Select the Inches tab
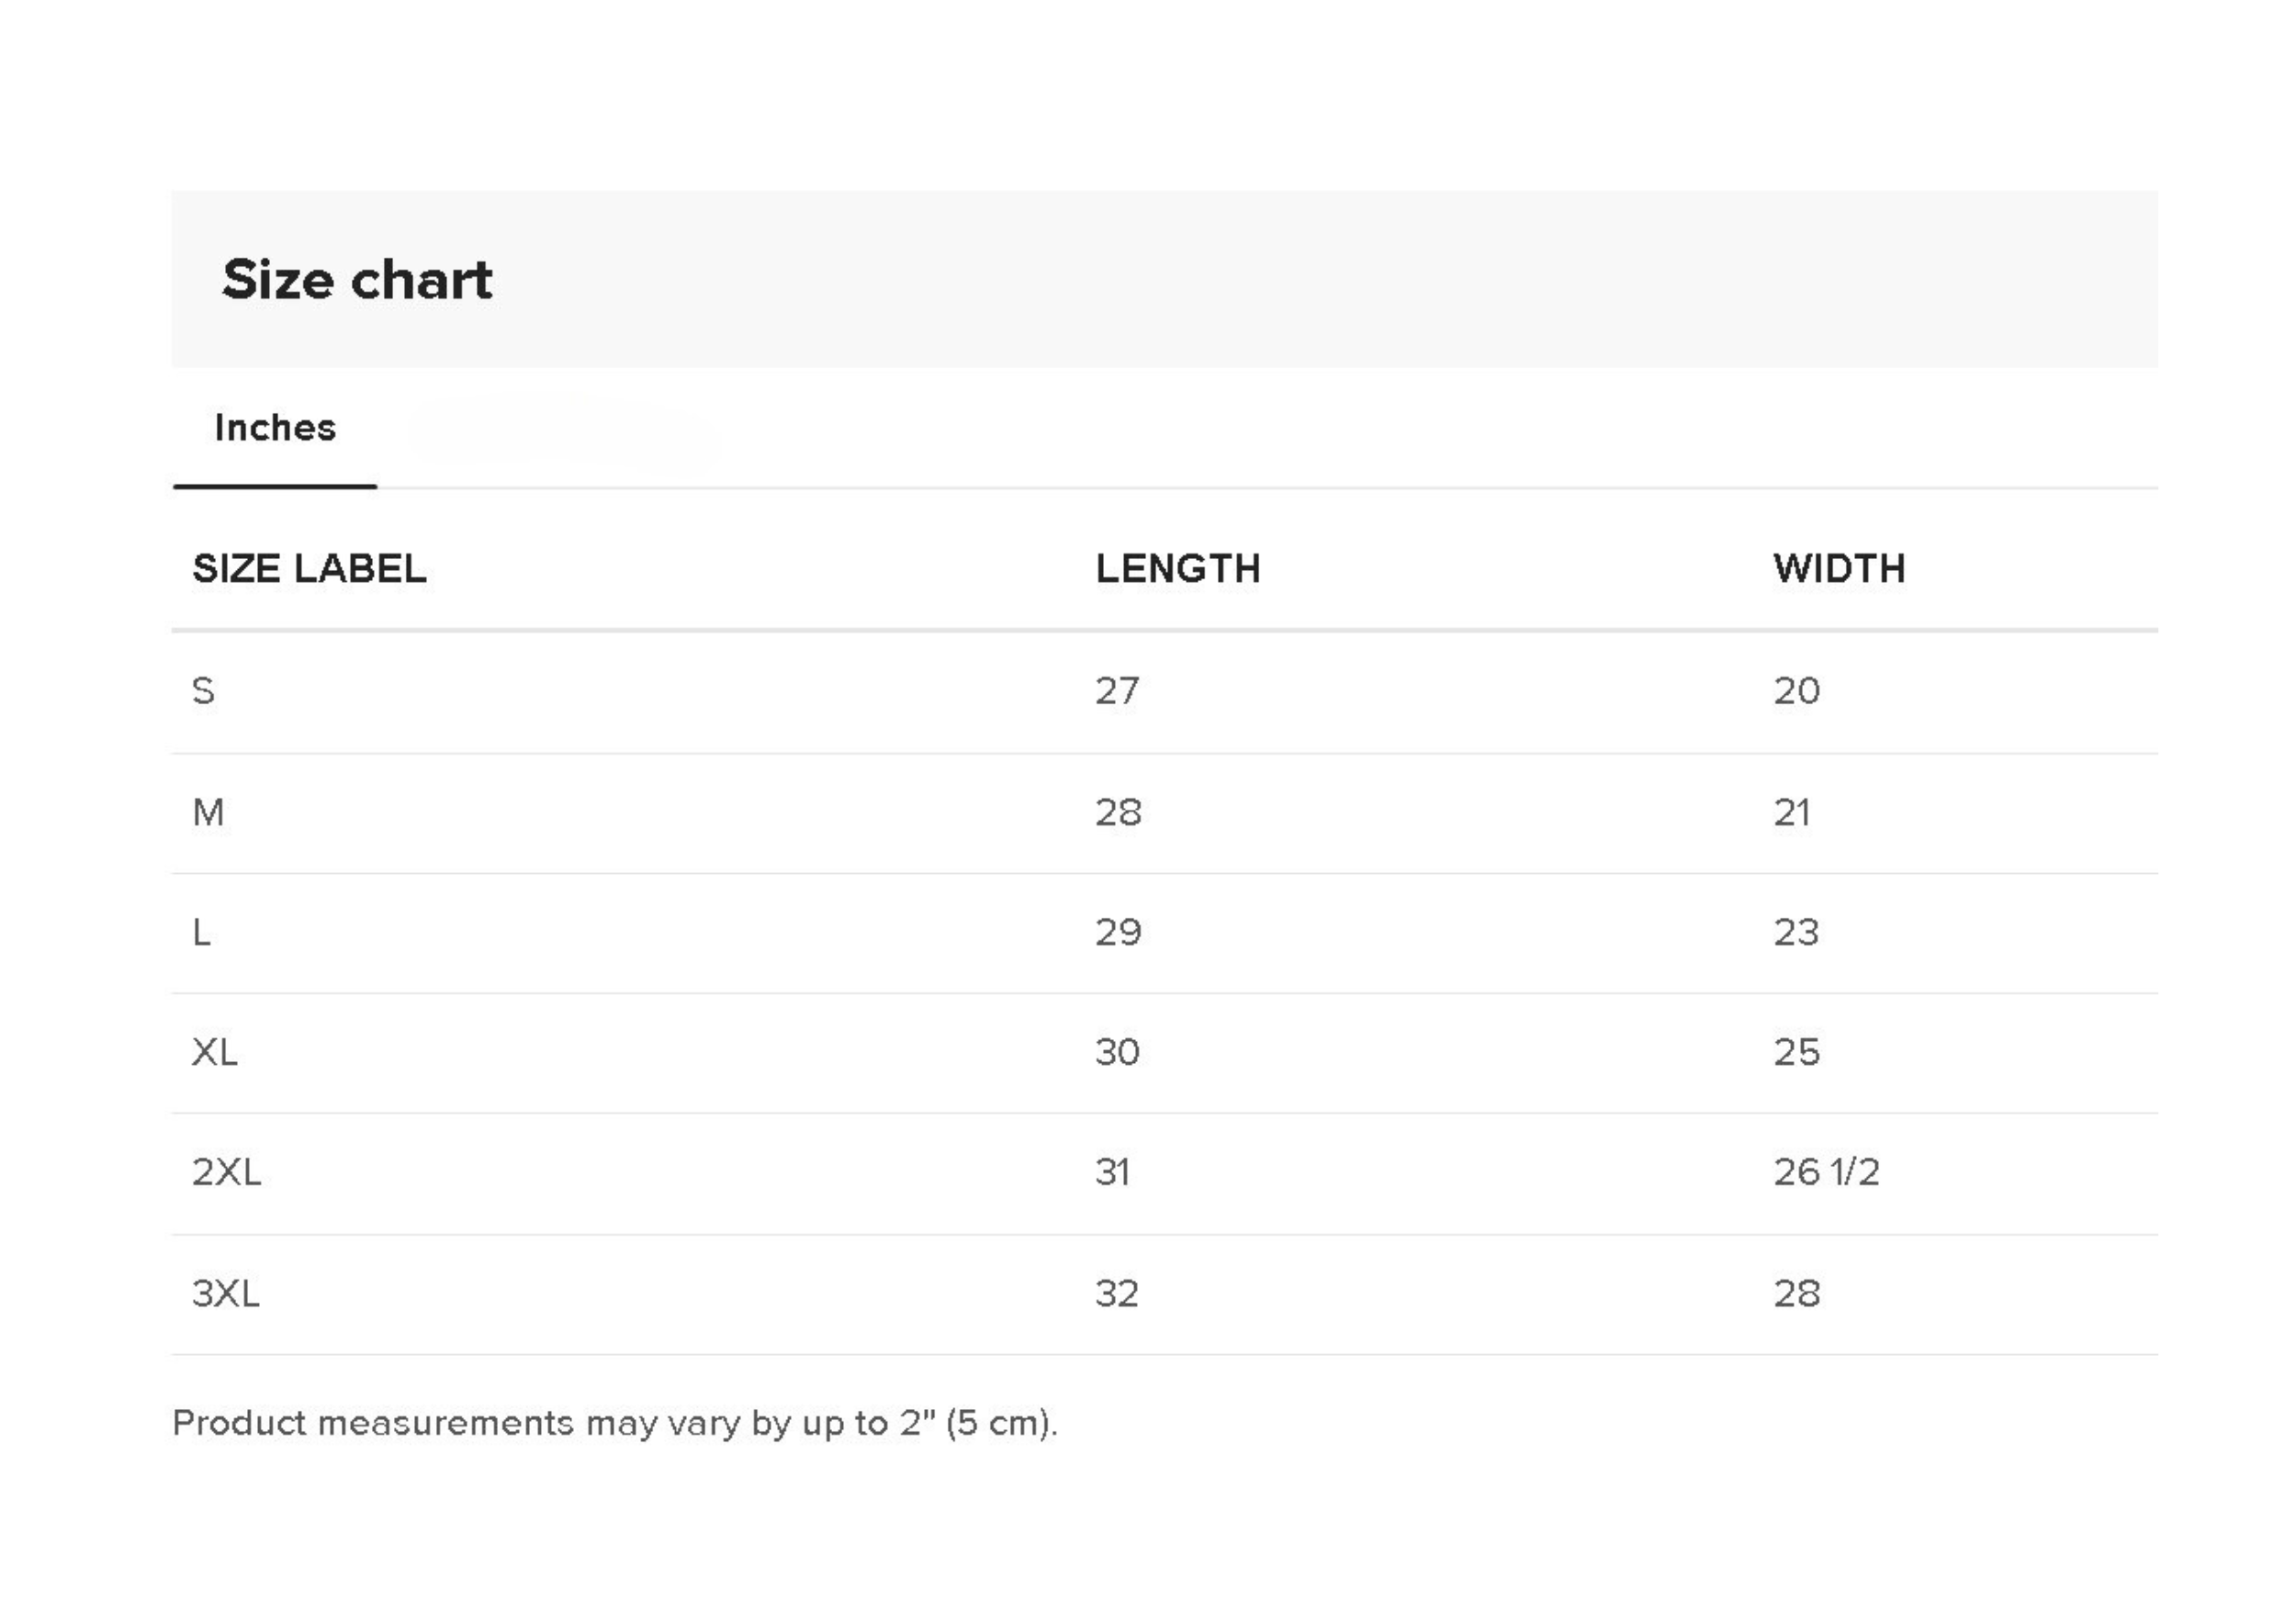The height and width of the screenshot is (1623, 2296). click(275, 429)
